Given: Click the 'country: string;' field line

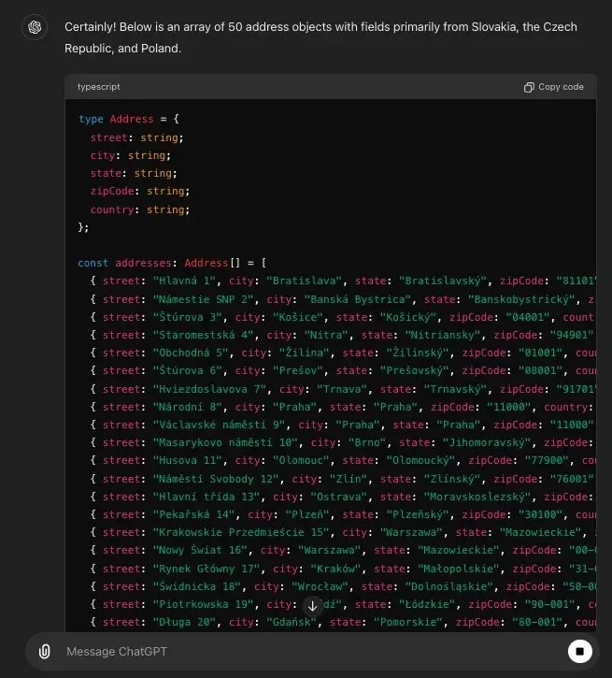Looking at the screenshot, I should pos(139,209).
